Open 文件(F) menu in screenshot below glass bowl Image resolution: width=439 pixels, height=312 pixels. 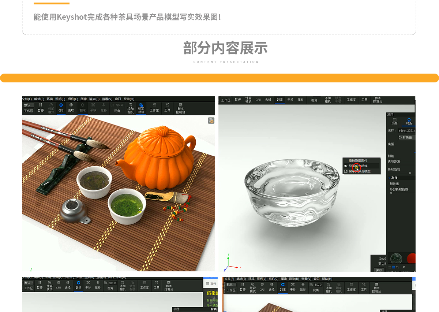pos(229,279)
